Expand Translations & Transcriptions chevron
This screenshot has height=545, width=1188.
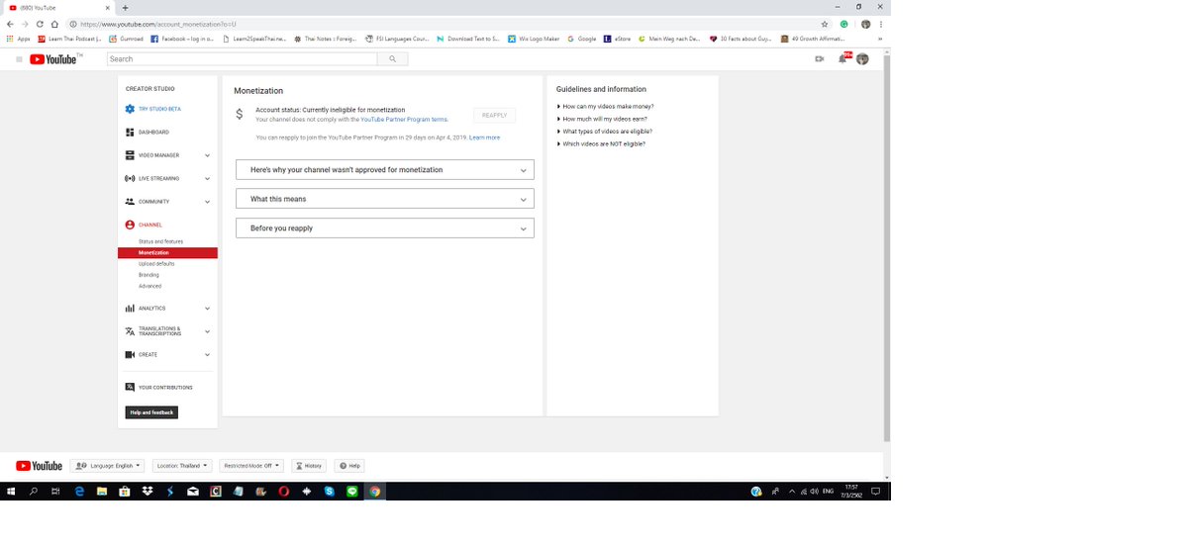[207, 331]
